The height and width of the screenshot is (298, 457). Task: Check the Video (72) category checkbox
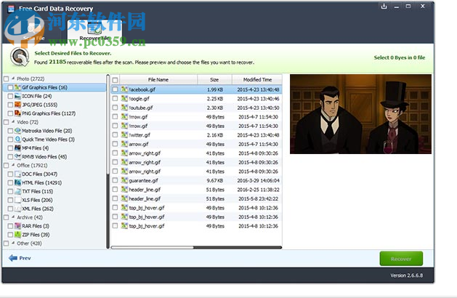click(x=6, y=122)
